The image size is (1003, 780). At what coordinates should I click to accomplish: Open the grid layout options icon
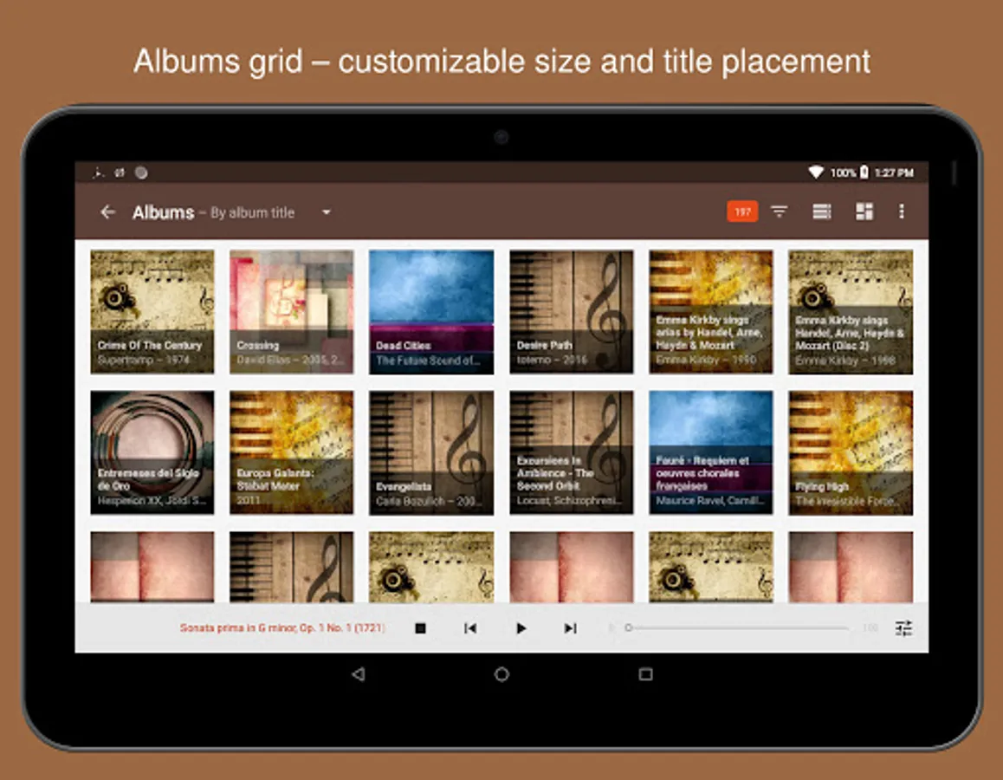864,211
